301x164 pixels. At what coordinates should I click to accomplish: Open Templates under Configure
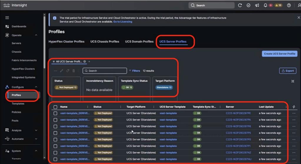click(18, 103)
